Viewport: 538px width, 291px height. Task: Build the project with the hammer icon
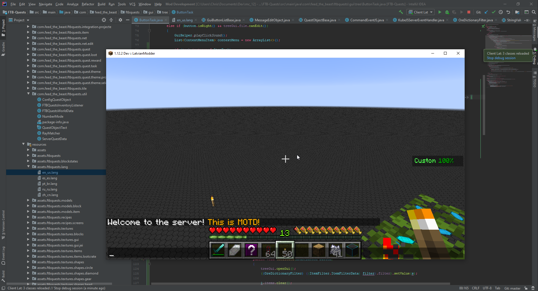pyautogui.click(x=401, y=12)
